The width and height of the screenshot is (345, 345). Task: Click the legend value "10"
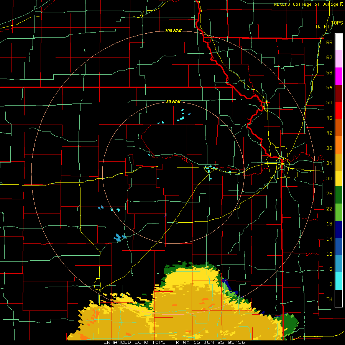[x=329, y=254]
